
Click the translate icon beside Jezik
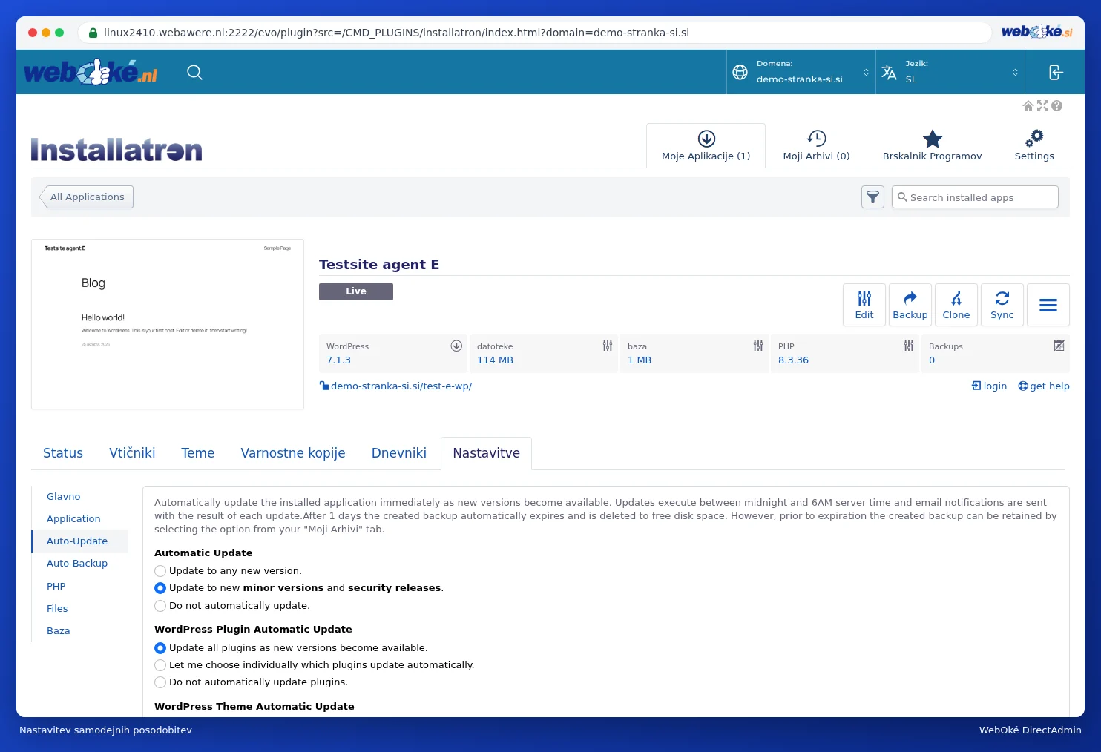click(889, 72)
